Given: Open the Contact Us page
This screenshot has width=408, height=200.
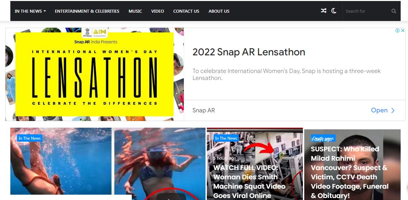Looking at the screenshot, I should click(186, 11).
